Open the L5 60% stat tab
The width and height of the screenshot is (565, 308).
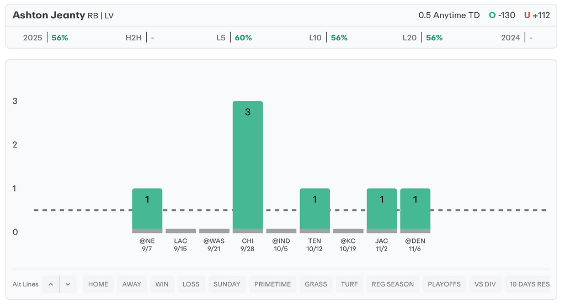[234, 38]
